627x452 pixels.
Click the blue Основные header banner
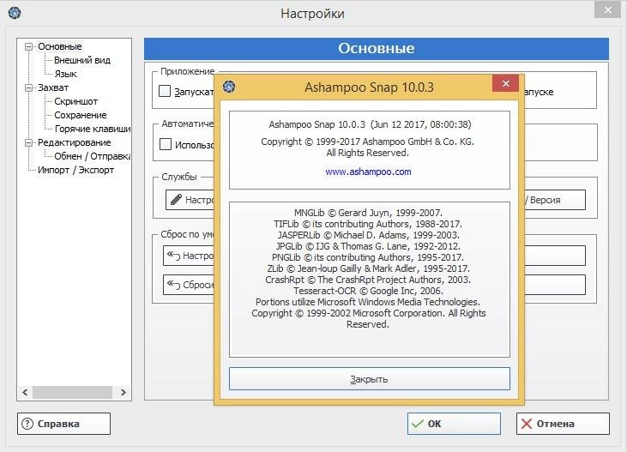[x=377, y=48]
